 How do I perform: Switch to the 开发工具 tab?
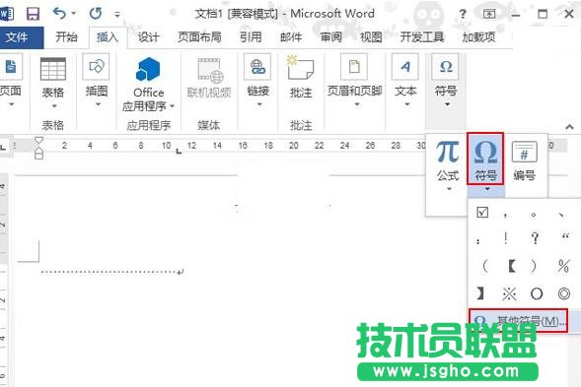pyautogui.click(x=422, y=37)
